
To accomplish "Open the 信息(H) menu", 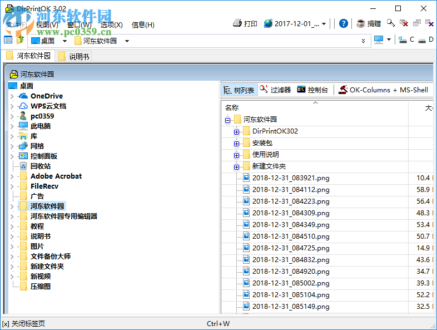I will (143, 25).
